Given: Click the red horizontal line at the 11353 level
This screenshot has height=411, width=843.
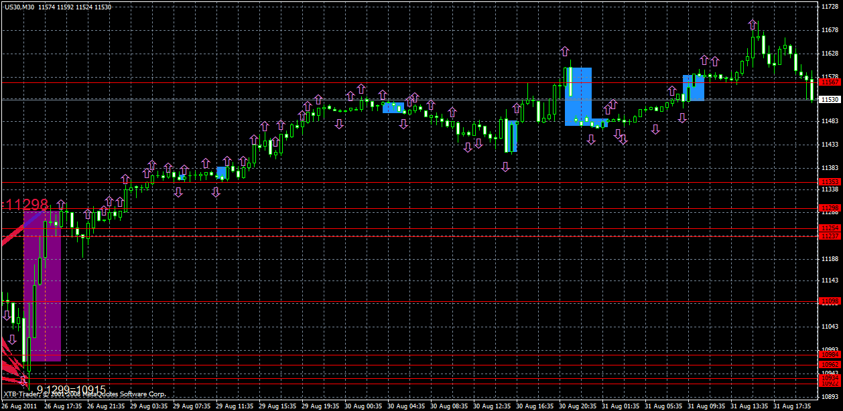Looking at the screenshot, I should click(402, 181).
